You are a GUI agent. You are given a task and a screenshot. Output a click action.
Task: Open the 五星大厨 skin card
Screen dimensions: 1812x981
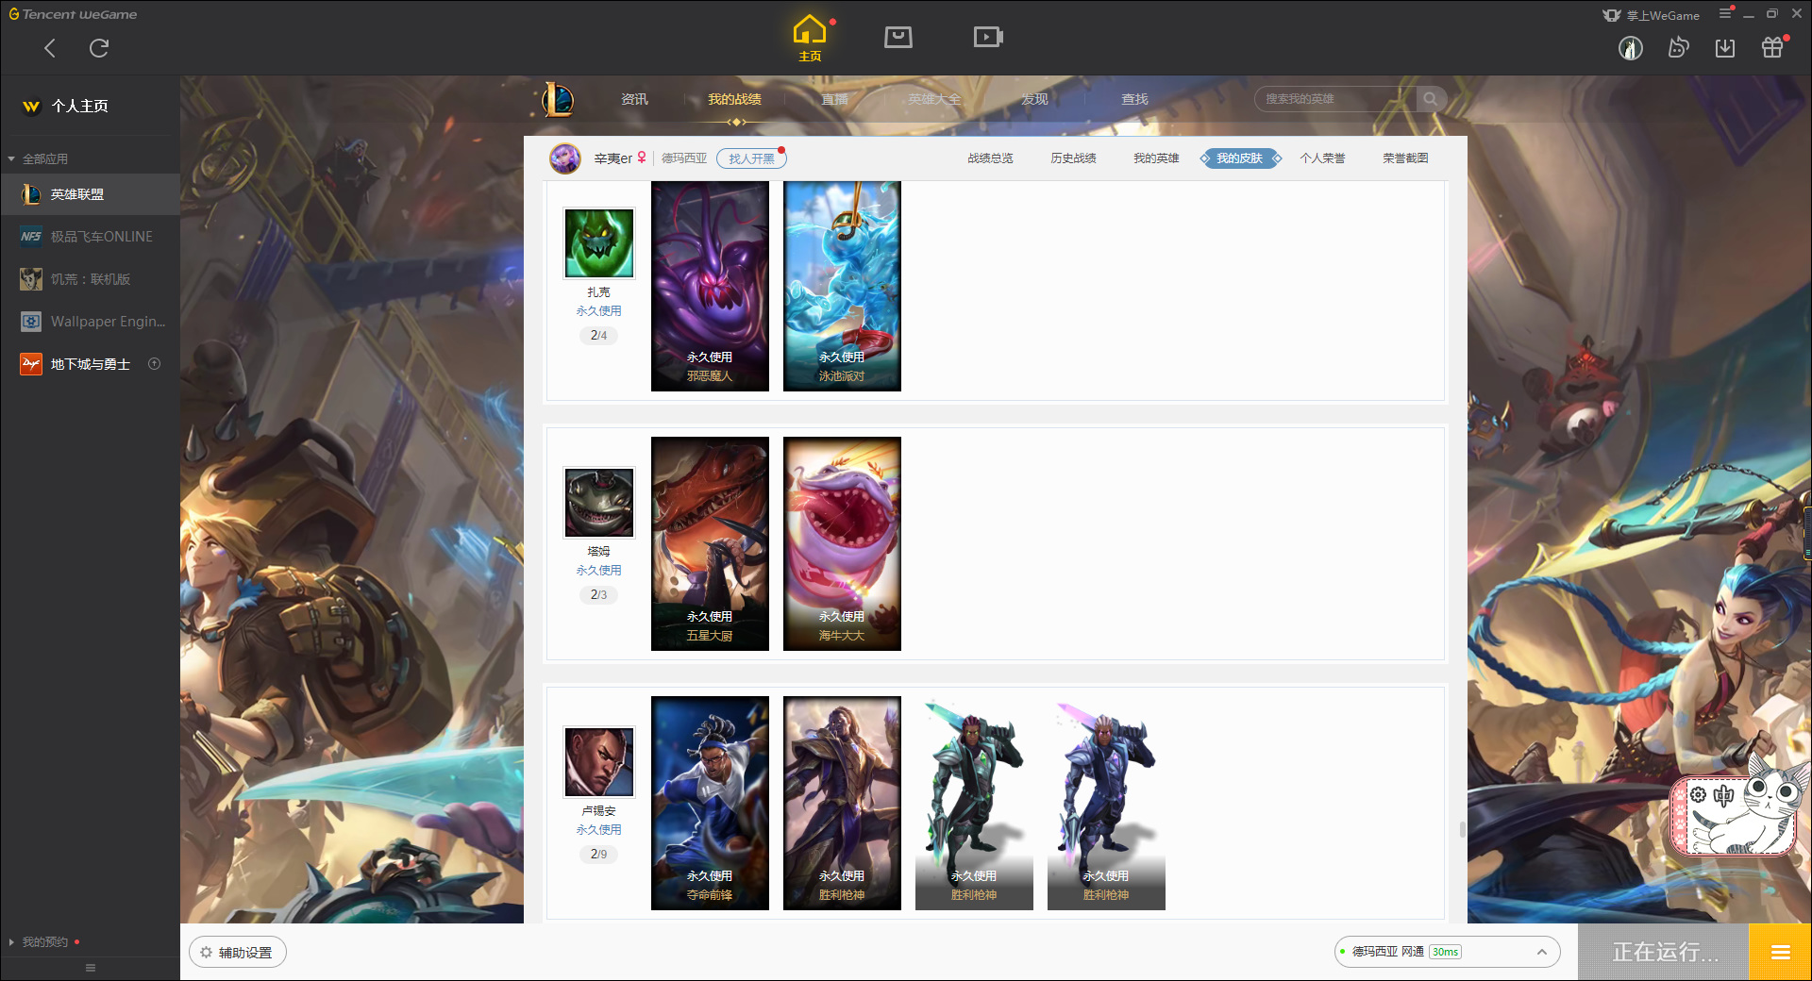[710, 543]
